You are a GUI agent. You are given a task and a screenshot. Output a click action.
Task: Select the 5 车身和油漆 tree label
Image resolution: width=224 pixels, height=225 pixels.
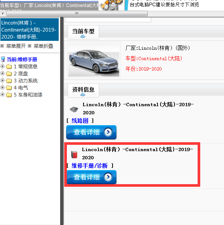(x=28, y=95)
